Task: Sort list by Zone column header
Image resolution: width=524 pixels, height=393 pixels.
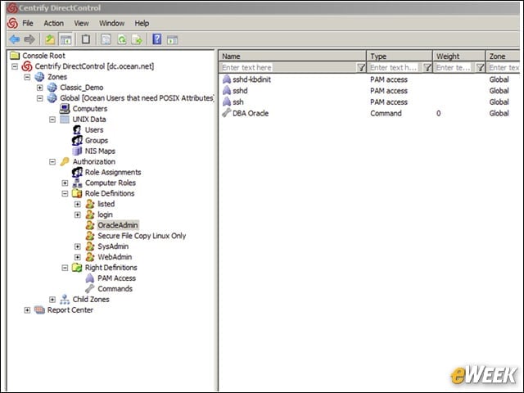Action: tap(503, 56)
